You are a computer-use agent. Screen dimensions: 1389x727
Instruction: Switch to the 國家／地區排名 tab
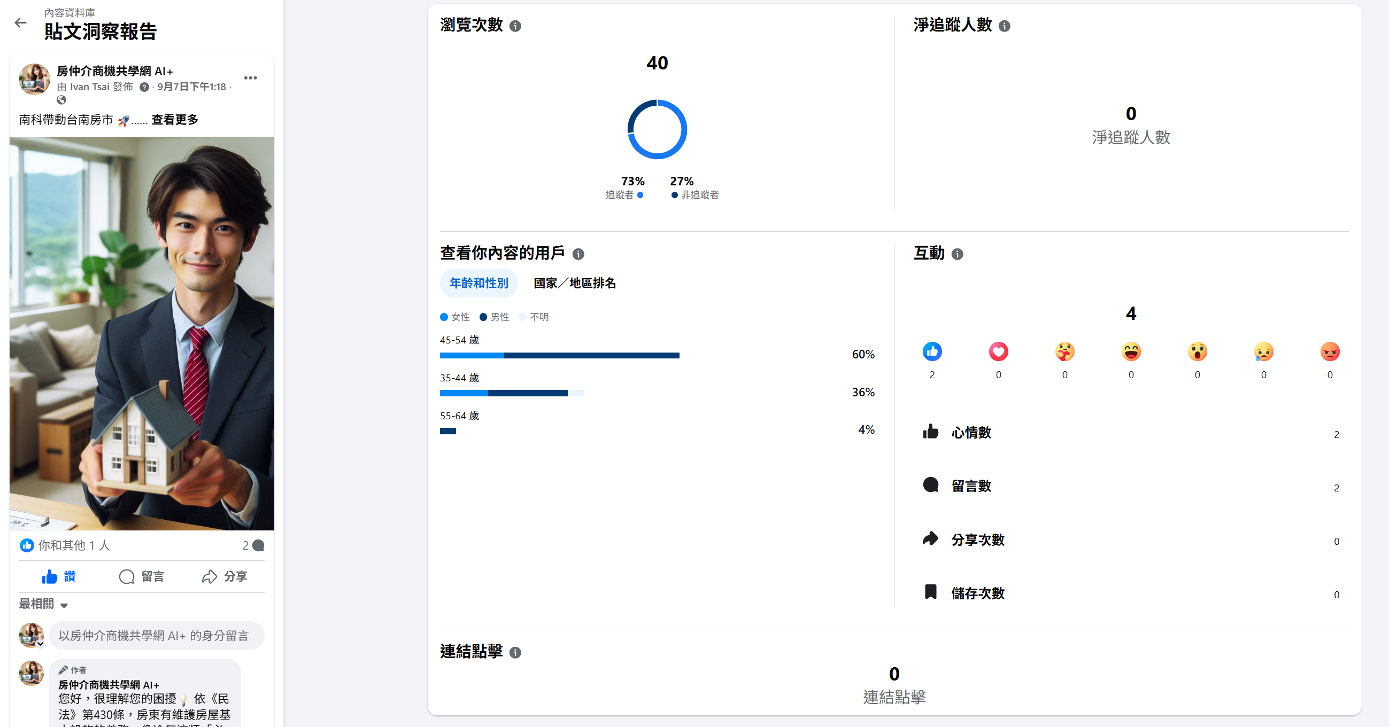coord(575,283)
